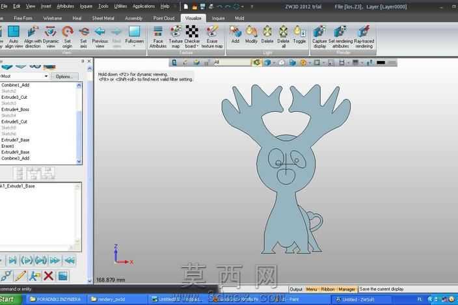Viewport: 458px width, 305px height.
Task: Toggle the Ribbon button in status bar
Action: point(328,289)
